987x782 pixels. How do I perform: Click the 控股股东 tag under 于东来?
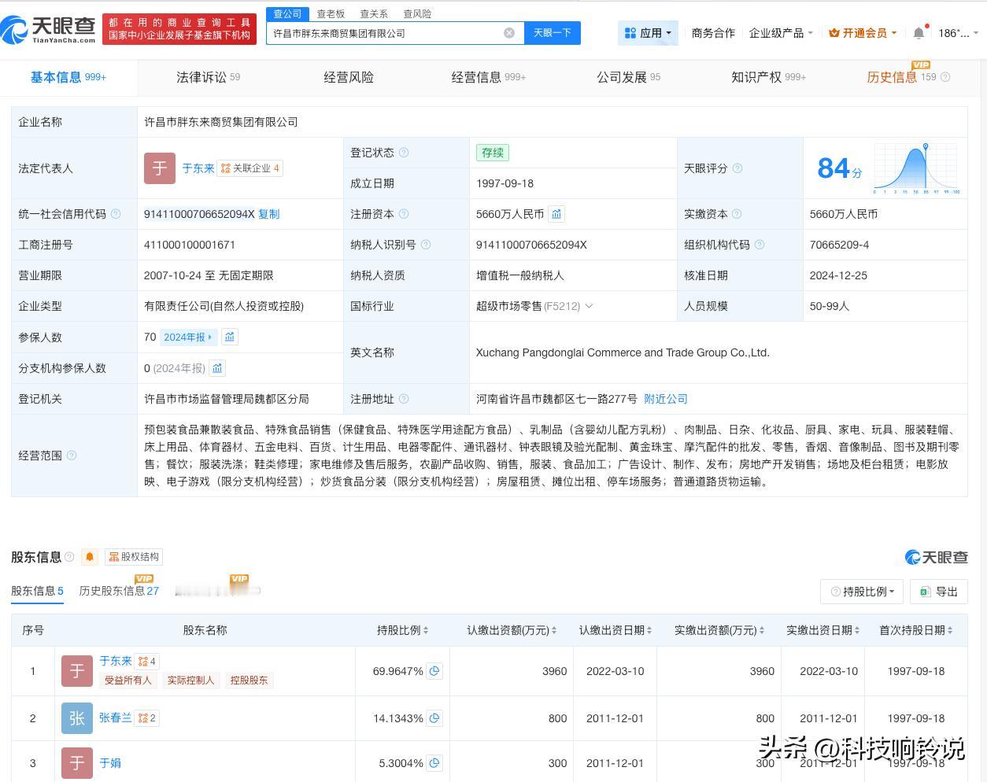coord(249,681)
